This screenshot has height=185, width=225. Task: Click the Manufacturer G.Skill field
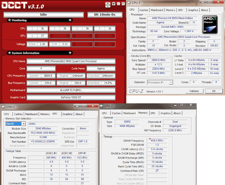click(x=43, y=137)
